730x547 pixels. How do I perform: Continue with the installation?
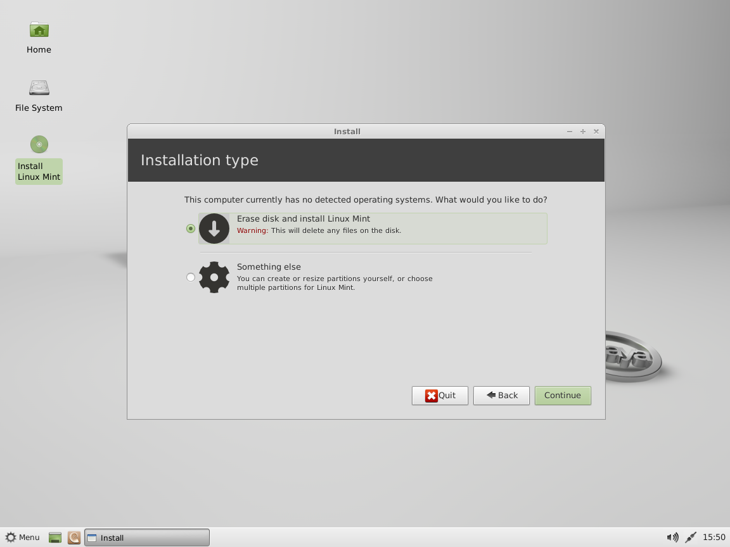(x=563, y=395)
